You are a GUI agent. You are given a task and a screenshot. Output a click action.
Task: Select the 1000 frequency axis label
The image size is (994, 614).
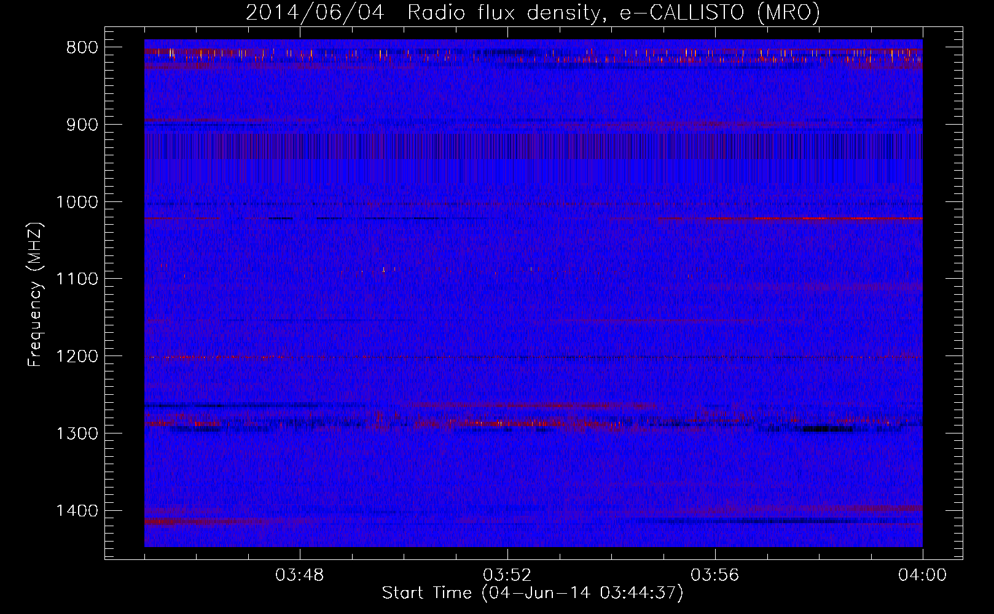(x=77, y=202)
